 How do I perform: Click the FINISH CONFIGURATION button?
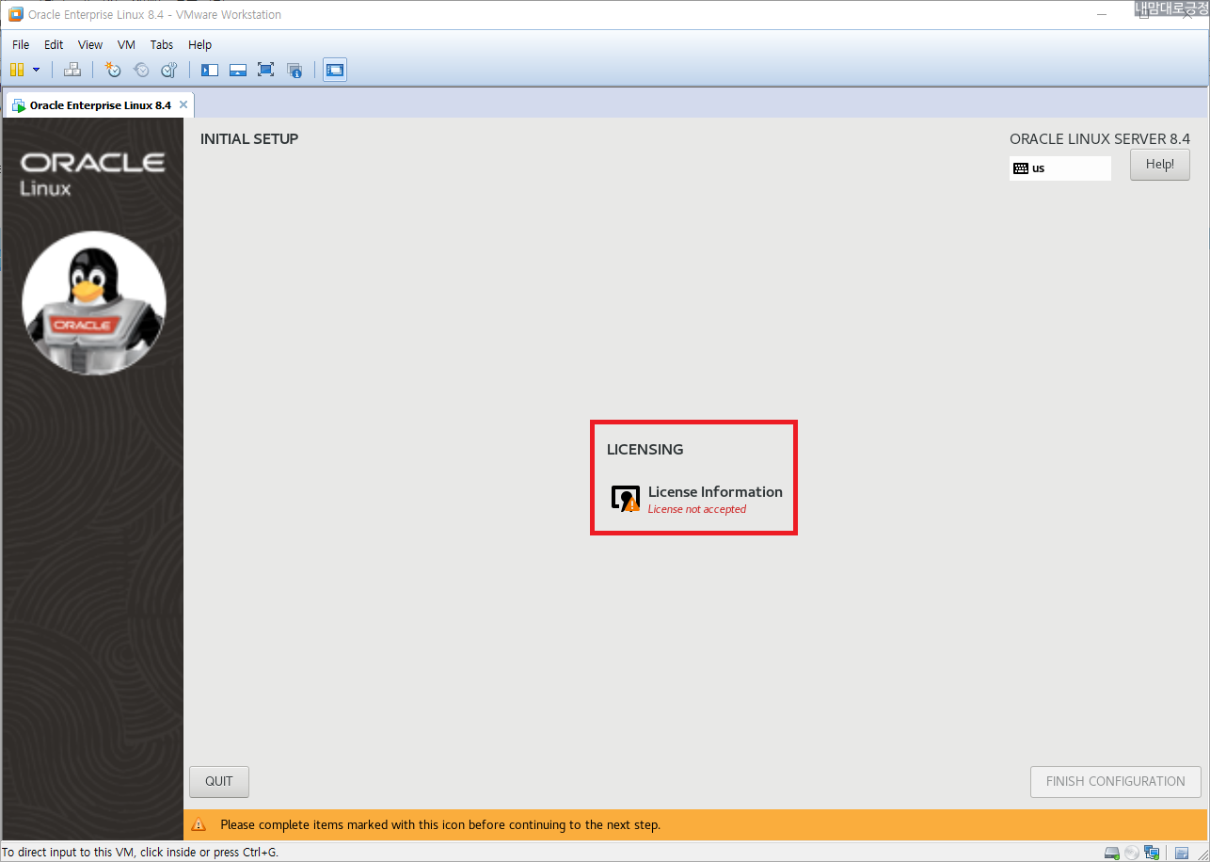click(x=1116, y=782)
